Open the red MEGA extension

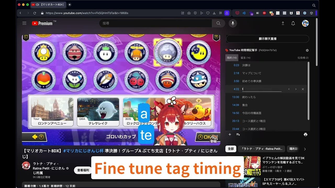pos(264,13)
